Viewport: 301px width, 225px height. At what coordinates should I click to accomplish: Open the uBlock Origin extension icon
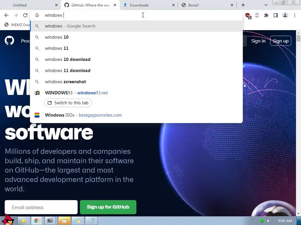tap(248, 16)
